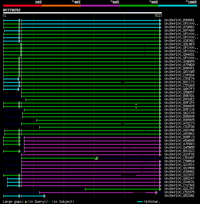Select the UniRef100_C0Z3K6 label
The height and width of the screenshot is (204, 200).
[x=179, y=186]
